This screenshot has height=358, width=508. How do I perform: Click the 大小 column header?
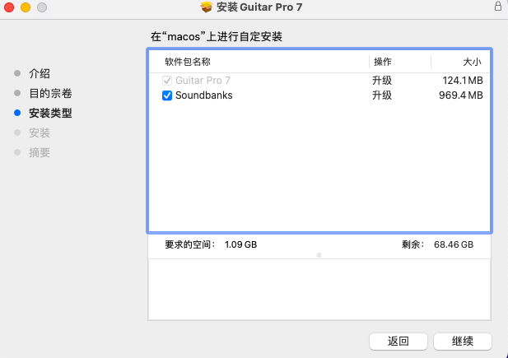471,62
